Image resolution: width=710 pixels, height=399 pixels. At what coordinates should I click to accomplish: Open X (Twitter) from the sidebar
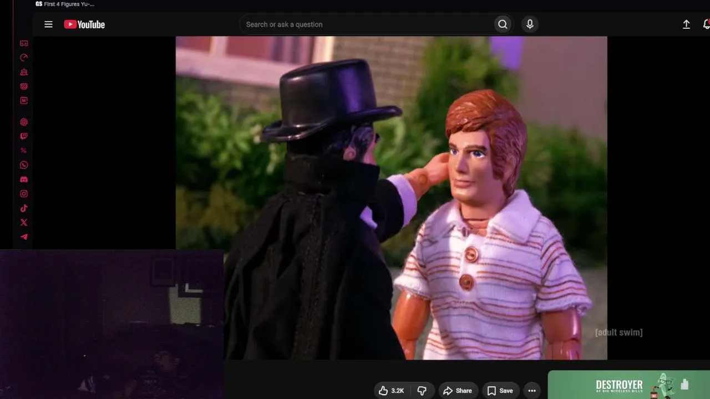click(24, 223)
